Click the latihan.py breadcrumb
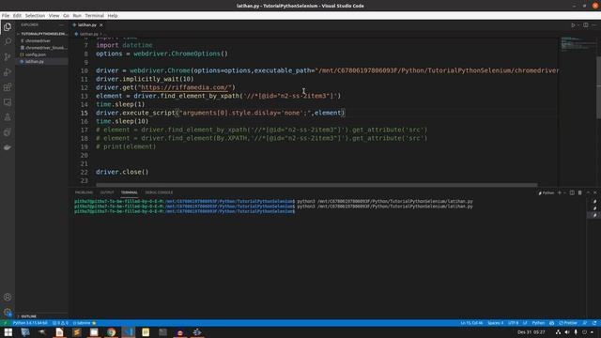 coord(88,34)
